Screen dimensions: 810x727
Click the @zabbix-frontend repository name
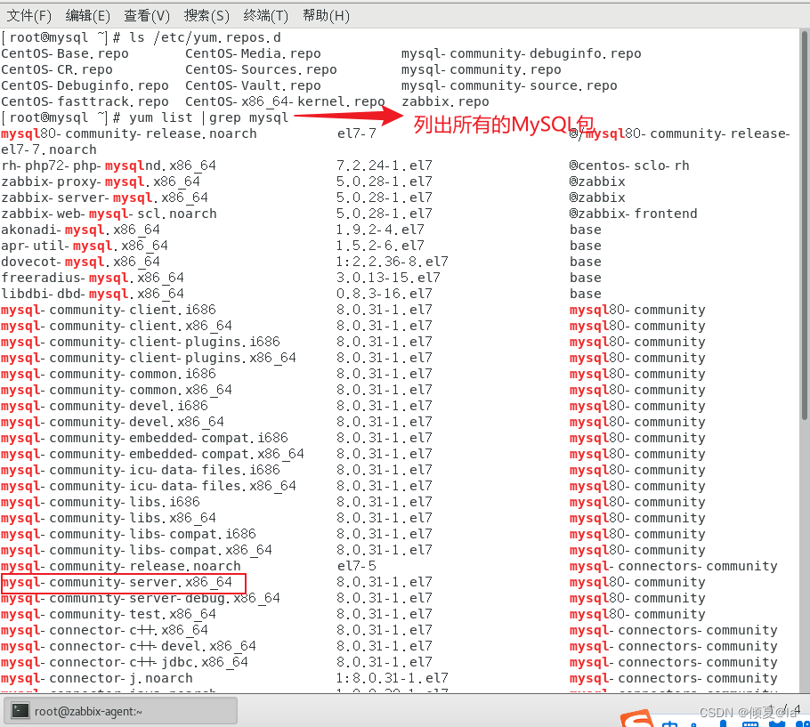tap(634, 214)
